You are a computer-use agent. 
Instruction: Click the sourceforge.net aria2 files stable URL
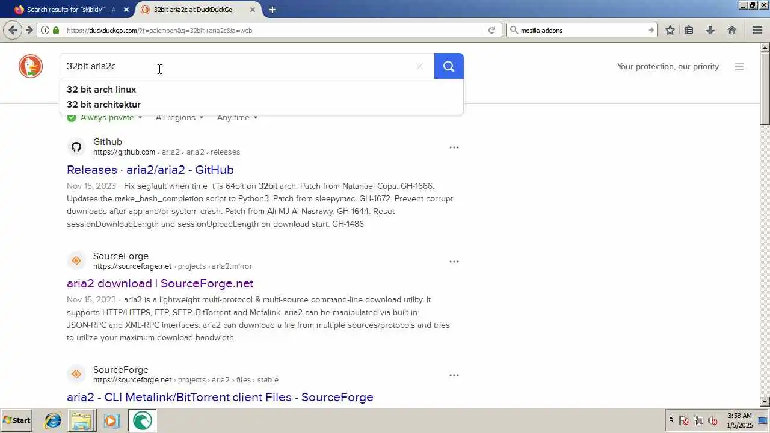click(186, 380)
